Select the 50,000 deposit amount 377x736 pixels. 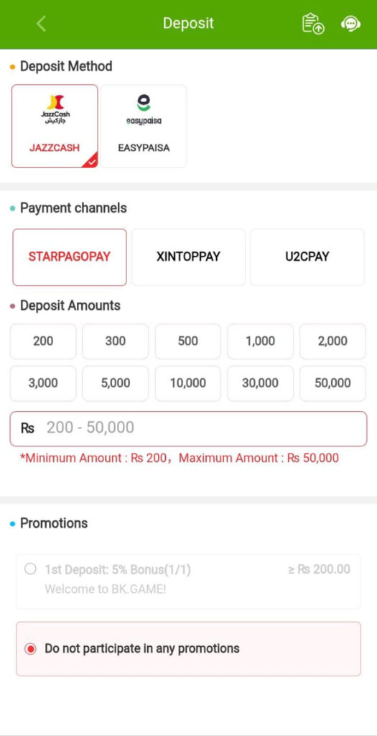click(x=333, y=383)
